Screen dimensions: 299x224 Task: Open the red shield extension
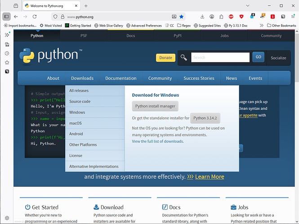coord(241,17)
